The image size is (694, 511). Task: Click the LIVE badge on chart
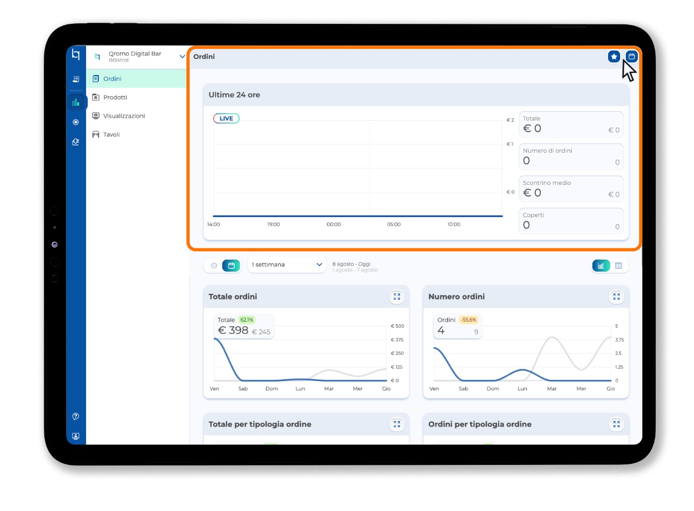[x=227, y=118]
